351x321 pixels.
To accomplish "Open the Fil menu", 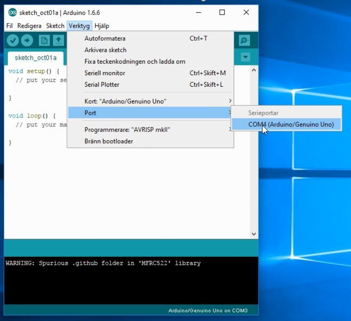I will [x=9, y=26].
